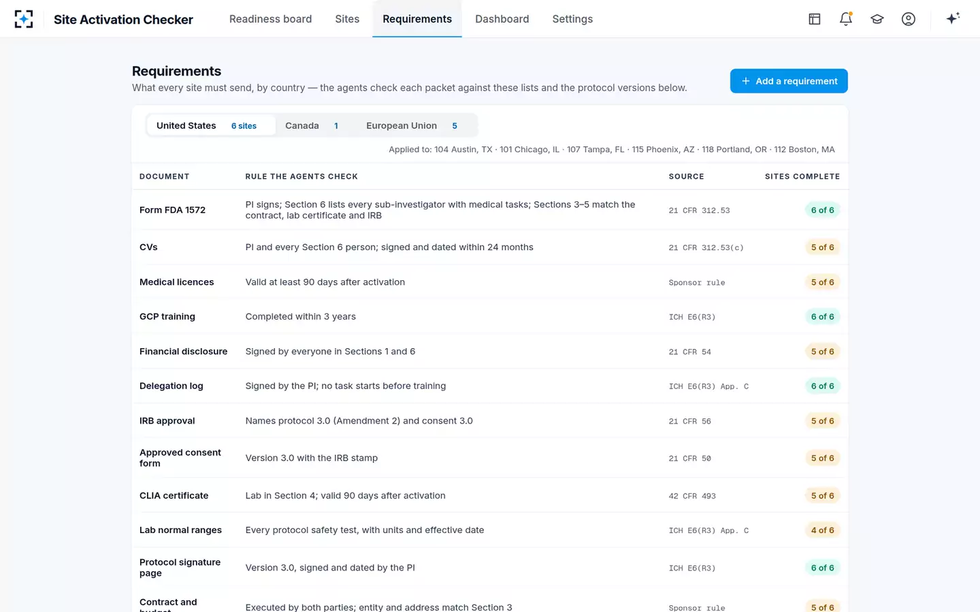Click the Financial disclosure document name
This screenshot has height=612, width=980.
tap(183, 352)
